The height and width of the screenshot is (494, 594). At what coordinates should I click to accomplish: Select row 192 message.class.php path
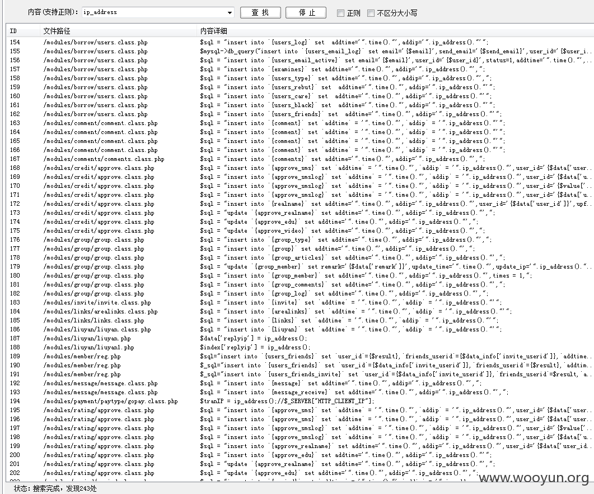pos(100,383)
